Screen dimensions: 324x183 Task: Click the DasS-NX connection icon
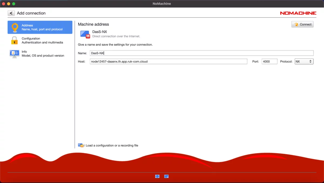pyautogui.click(x=85, y=34)
